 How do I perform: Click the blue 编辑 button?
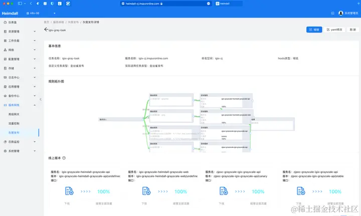pyautogui.click(x=314, y=30)
